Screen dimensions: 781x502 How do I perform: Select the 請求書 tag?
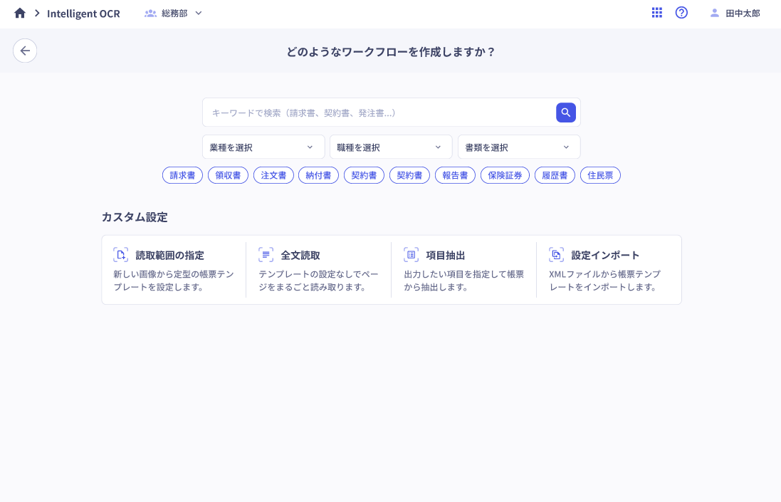pyautogui.click(x=182, y=175)
